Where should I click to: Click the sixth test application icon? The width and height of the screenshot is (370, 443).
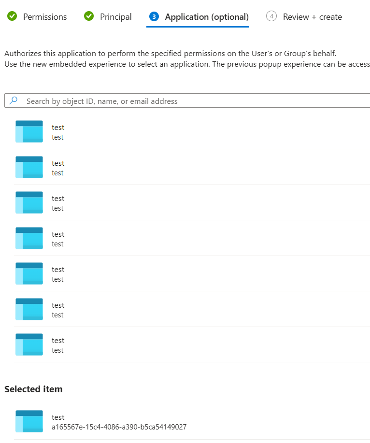click(x=29, y=309)
